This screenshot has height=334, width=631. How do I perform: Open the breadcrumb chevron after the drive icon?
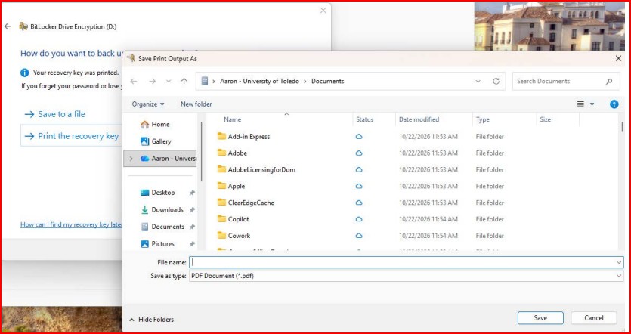tap(214, 82)
